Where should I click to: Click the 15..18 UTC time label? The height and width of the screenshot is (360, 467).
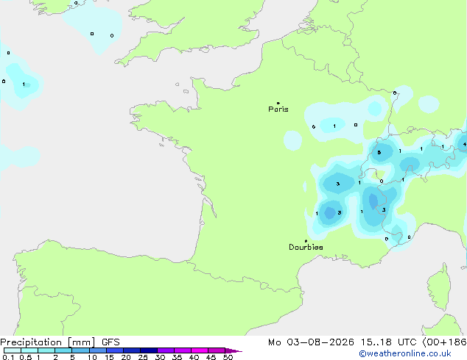388,342
